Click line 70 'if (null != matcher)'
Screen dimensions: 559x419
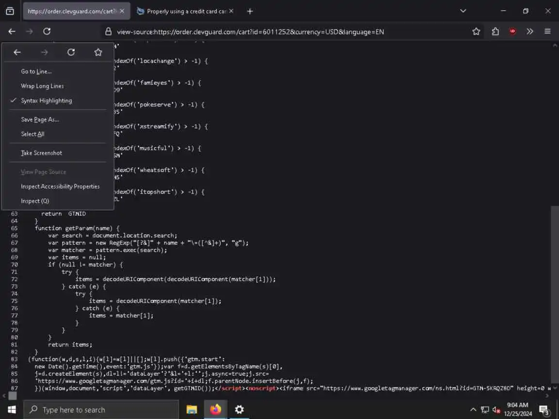click(x=85, y=264)
